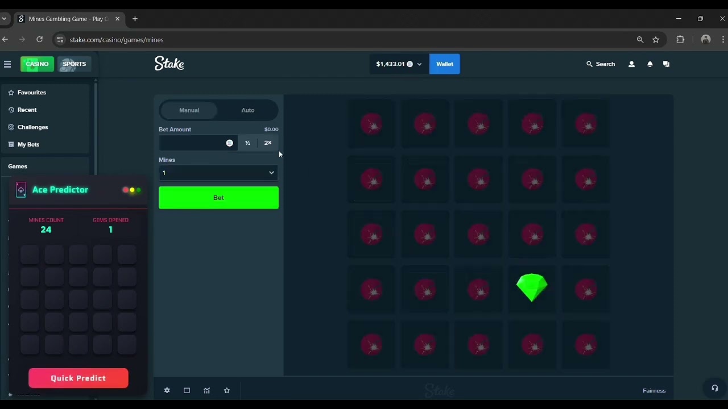The height and width of the screenshot is (409, 728).
Task: Click the bottom-right mine tile on the board
Action: coord(586,345)
